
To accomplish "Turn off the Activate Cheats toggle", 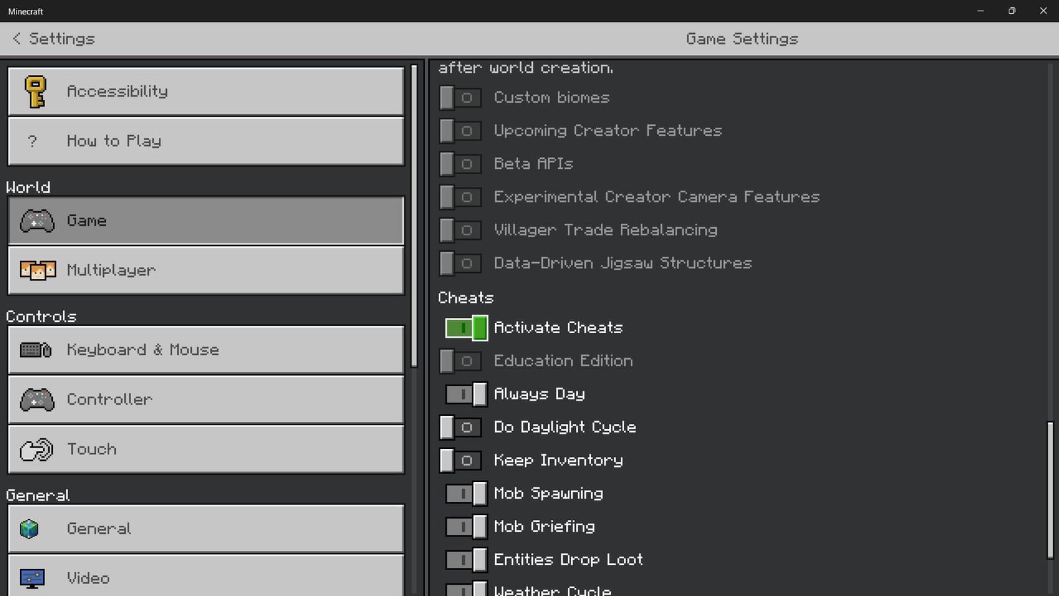I will pyautogui.click(x=466, y=328).
